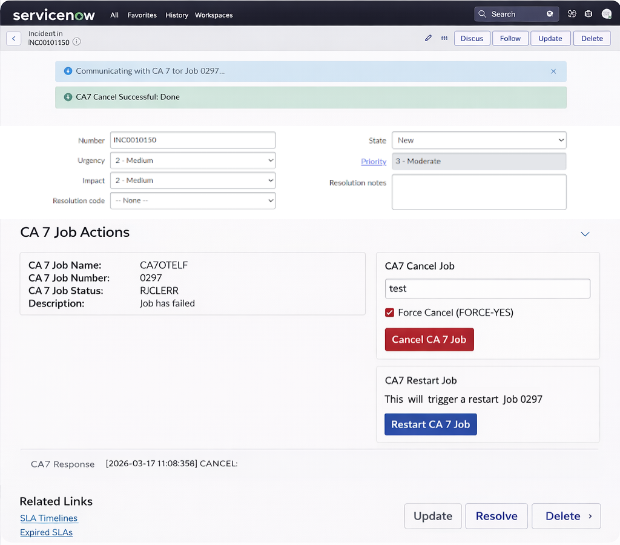620x545 pixels.
Task: Open the Expired SLAs link
Action: (x=46, y=532)
